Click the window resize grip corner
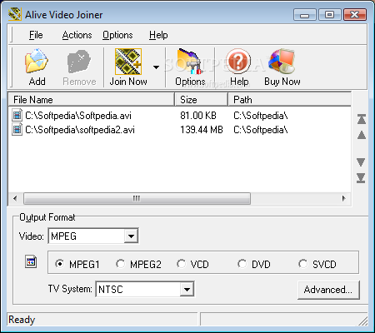 point(363,321)
